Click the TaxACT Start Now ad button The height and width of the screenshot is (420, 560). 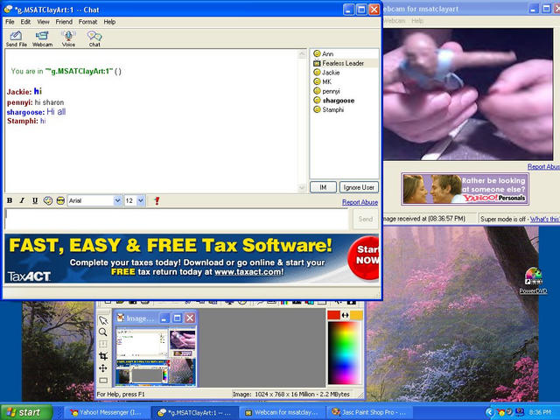pos(364,257)
